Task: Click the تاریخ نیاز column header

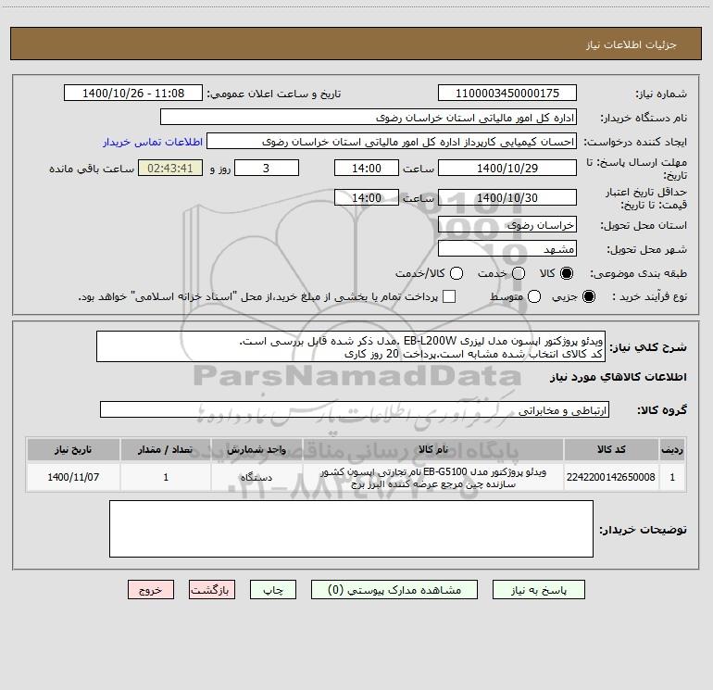Action: click(73, 449)
